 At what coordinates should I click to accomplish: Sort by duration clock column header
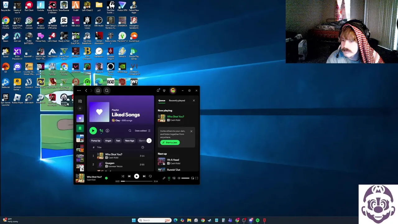pos(143,147)
